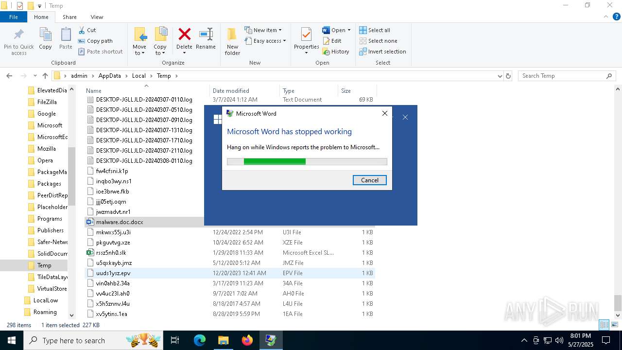Open Microsoft Edge from the taskbar
The width and height of the screenshot is (622, 350).
(200, 340)
